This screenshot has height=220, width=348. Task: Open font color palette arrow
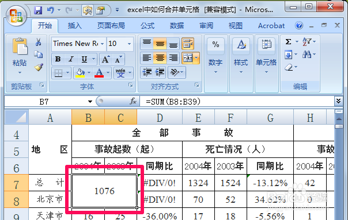click(x=108, y=73)
